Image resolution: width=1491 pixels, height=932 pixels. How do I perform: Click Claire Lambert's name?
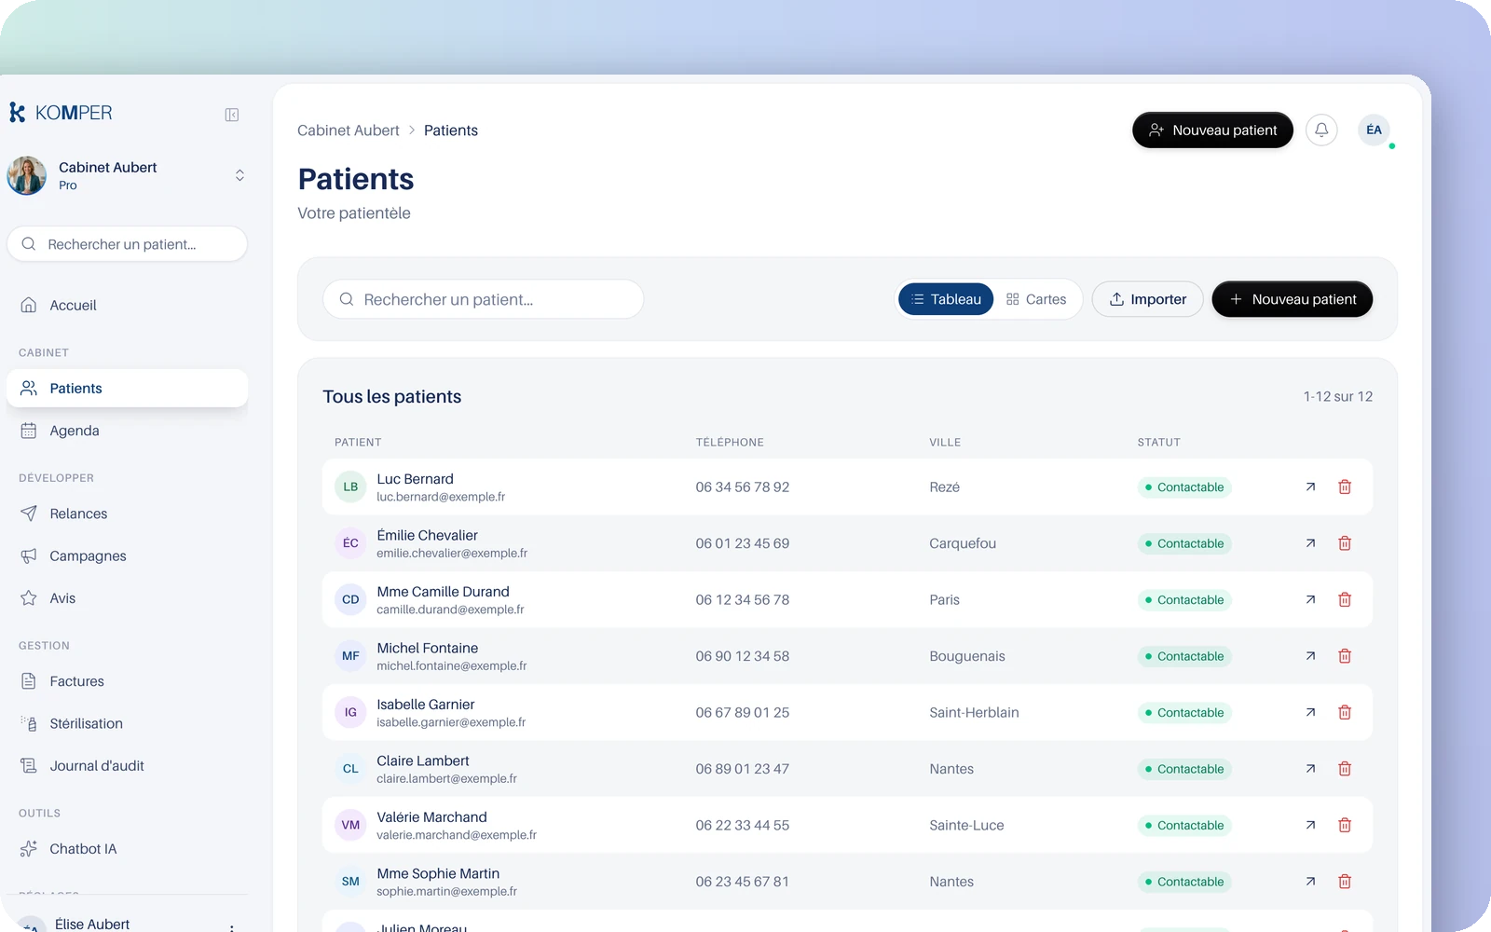423,761
